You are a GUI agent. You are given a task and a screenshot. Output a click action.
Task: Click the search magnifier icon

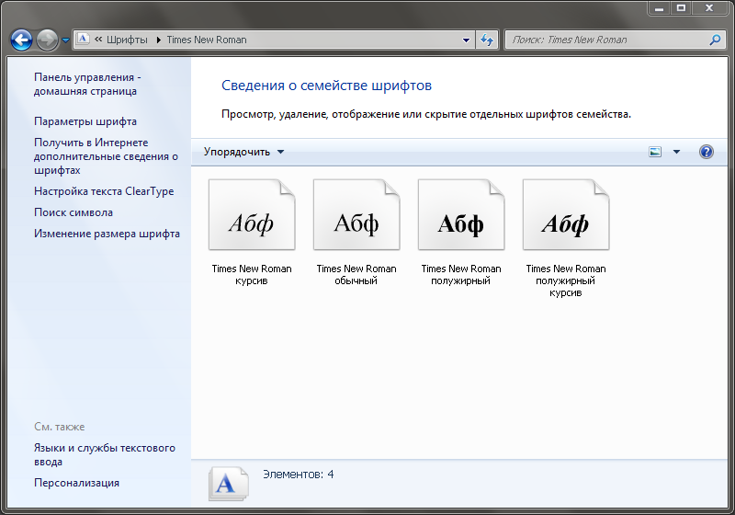(715, 40)
